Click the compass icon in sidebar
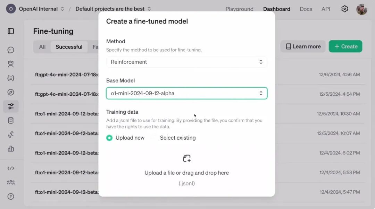 pos(11,92)
